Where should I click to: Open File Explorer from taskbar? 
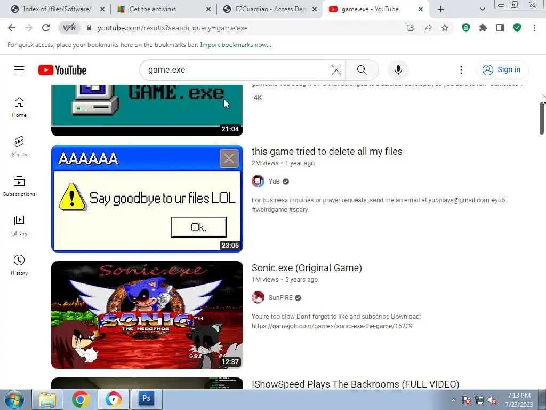[x=47, y=399]
